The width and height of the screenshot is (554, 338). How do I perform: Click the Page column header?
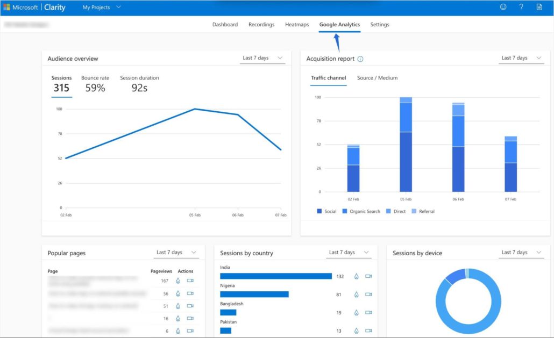[x=53, y=271]
